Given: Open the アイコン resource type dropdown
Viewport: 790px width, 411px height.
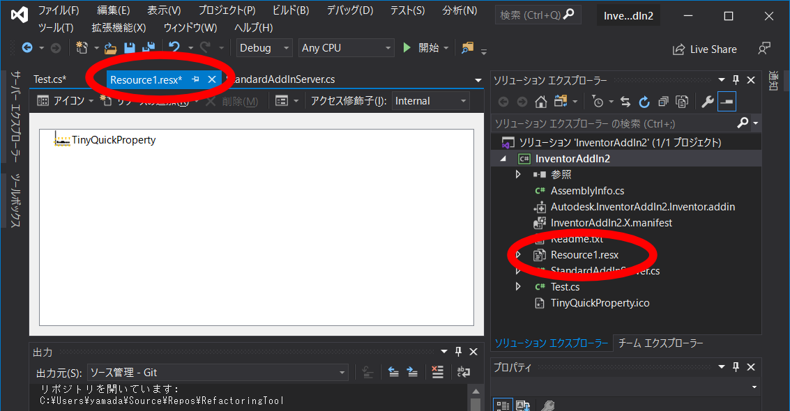Looking at the screenshot, I should 66,101.
